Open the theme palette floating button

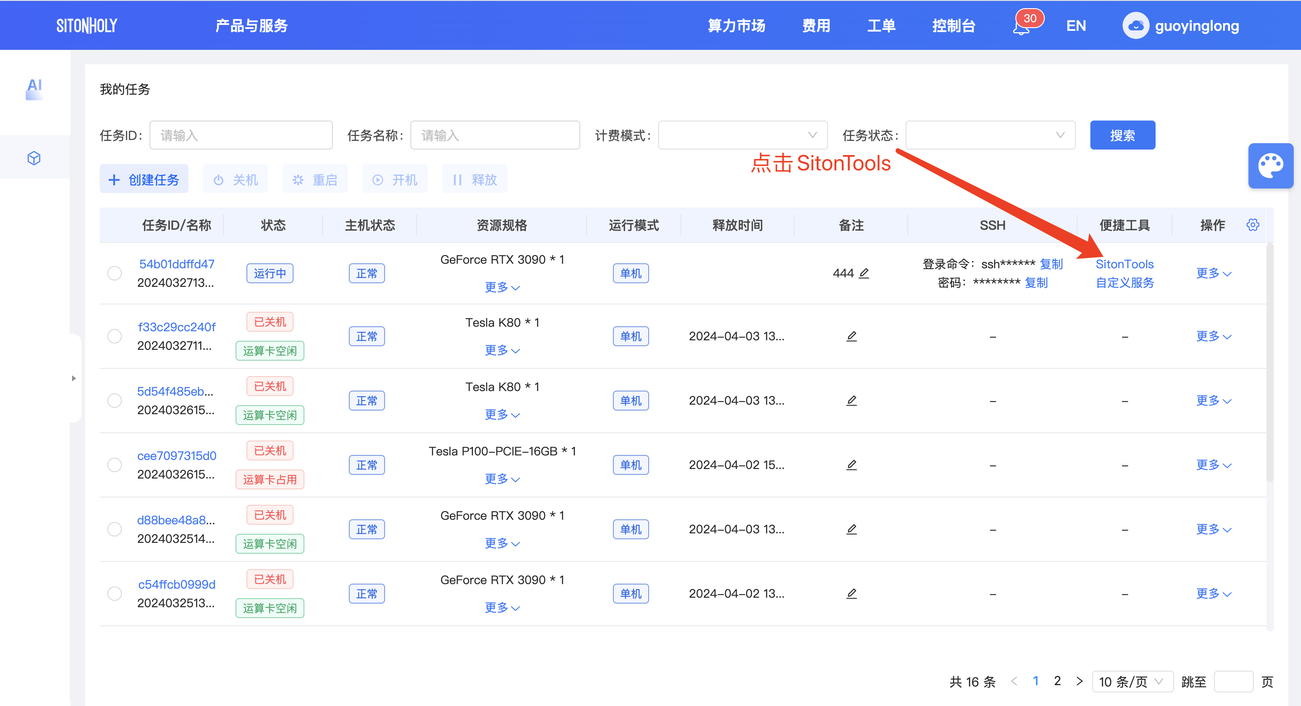(1271, 166)
